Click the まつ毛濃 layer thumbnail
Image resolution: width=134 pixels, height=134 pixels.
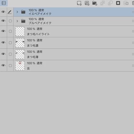[x=20, y=43]
